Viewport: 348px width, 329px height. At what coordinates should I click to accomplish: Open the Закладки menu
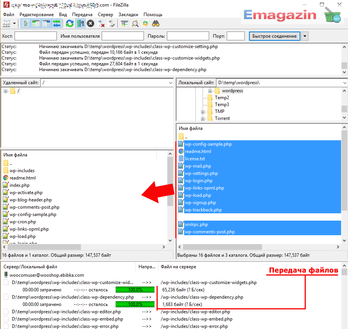(128, 15)
